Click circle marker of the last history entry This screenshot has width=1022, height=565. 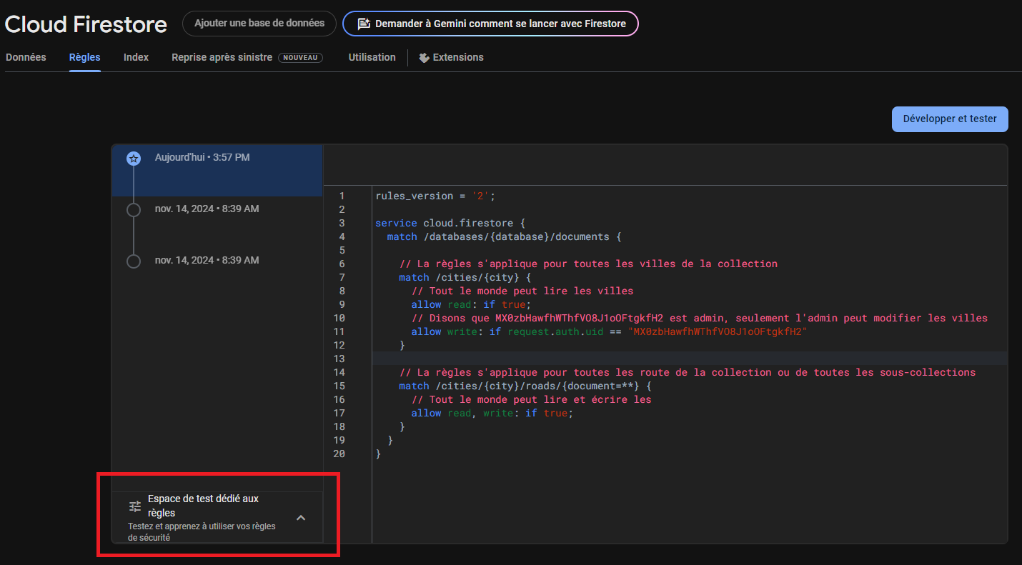tap(133, 261)
